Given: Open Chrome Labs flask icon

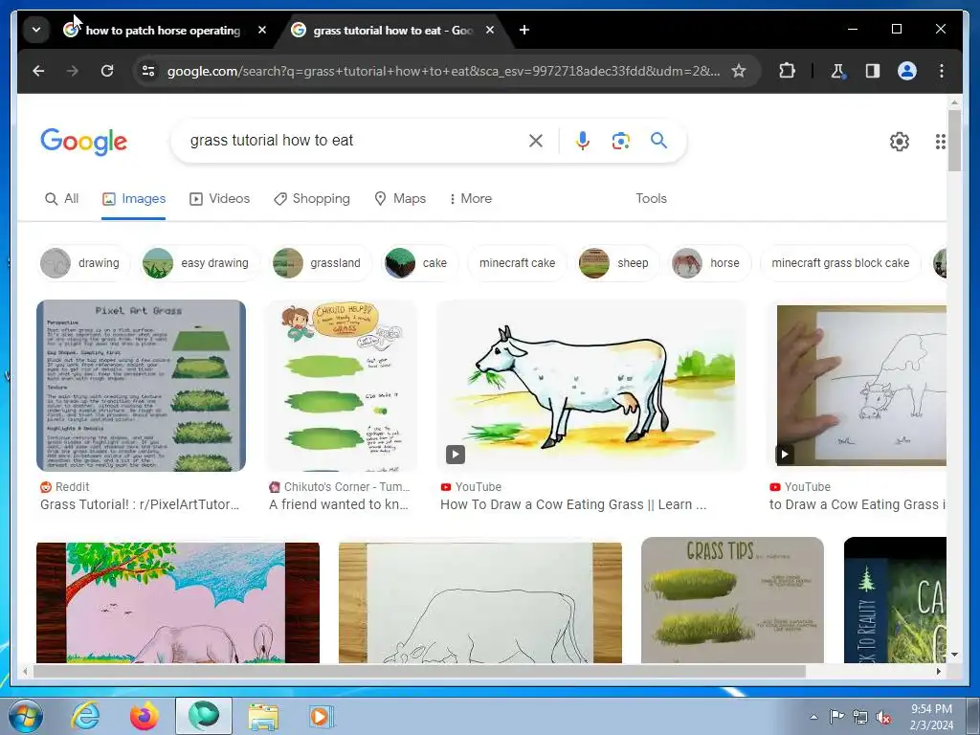Looking at the screenshot, I should point(837,71).
